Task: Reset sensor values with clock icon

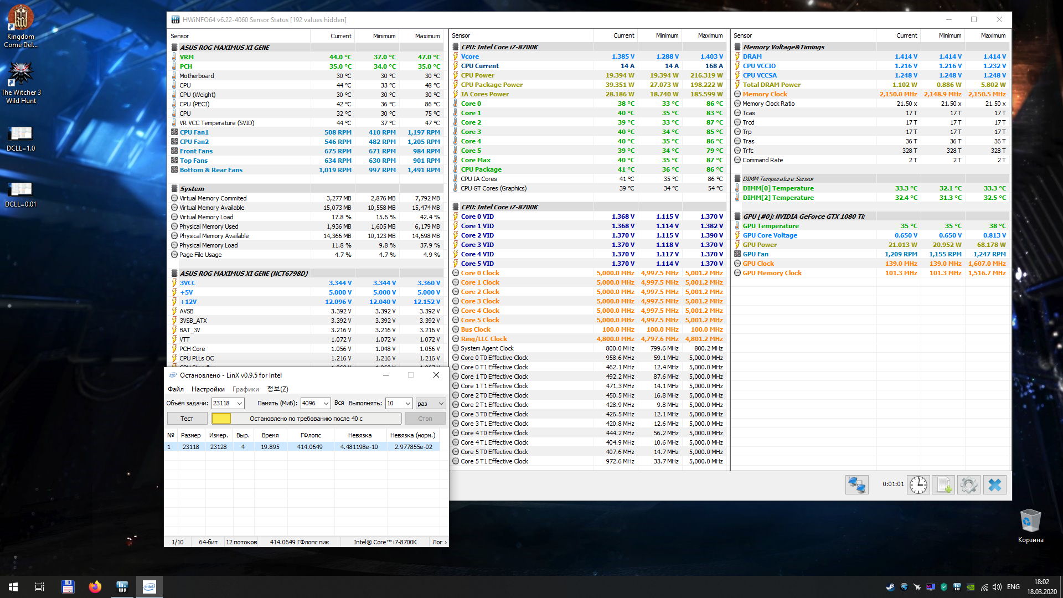Action: point(918,485)
